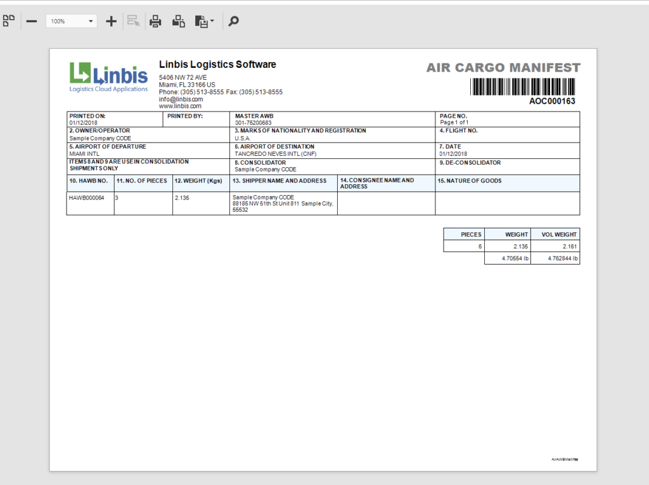This screenshot has width=649, height=485.
Task: Select total pieces value 6
Action: 480,246
